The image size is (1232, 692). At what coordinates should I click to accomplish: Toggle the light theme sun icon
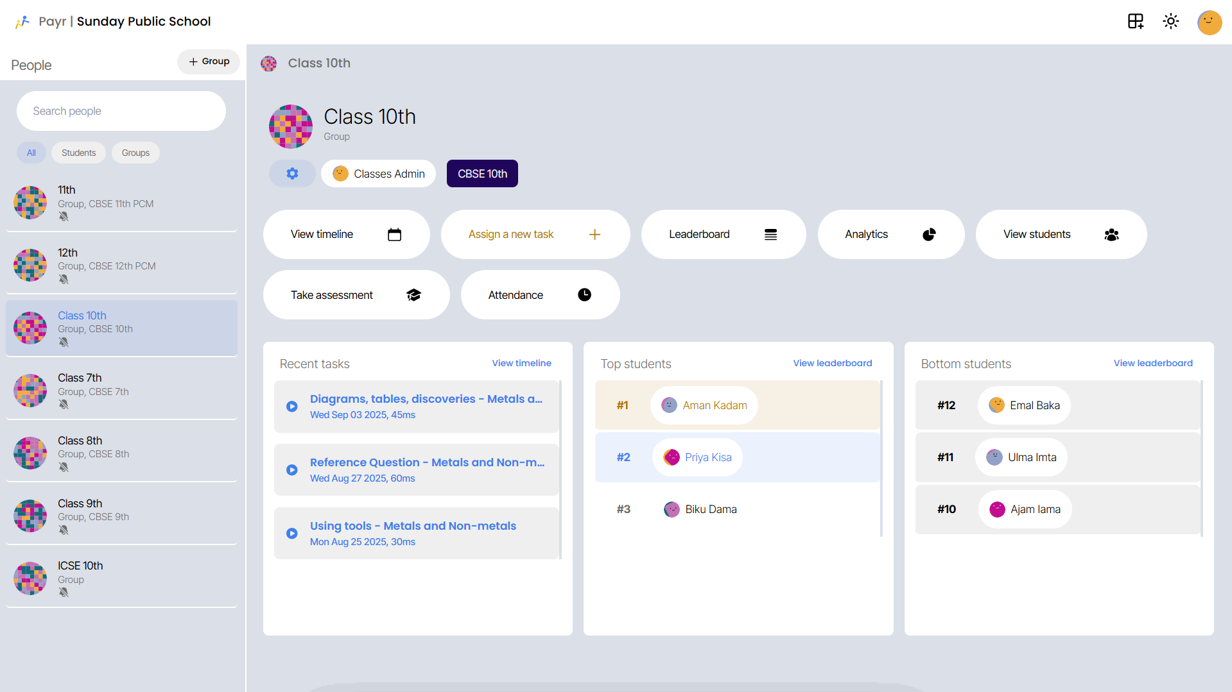pyautogui.click(x=1170, y=21)
